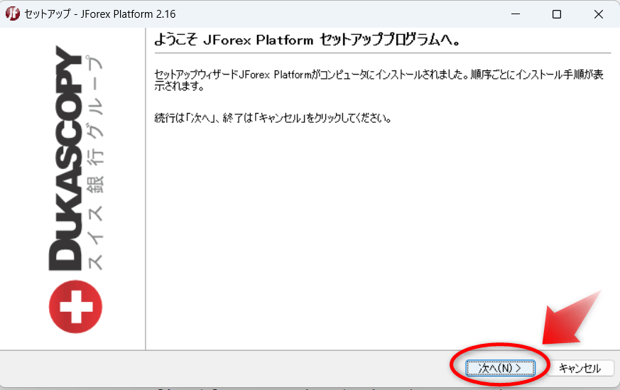620x390 pixels.
Task: Click the ようこそ JForex Platform heading
Action: click(308, 40)
